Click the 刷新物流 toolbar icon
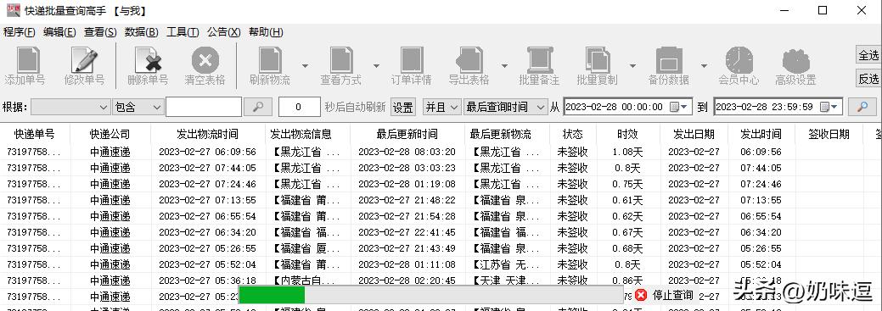 pos(270,60)
